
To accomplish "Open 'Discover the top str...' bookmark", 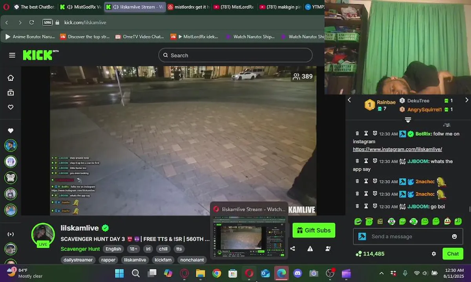I will pyautogui.click(x=85, y=36).
